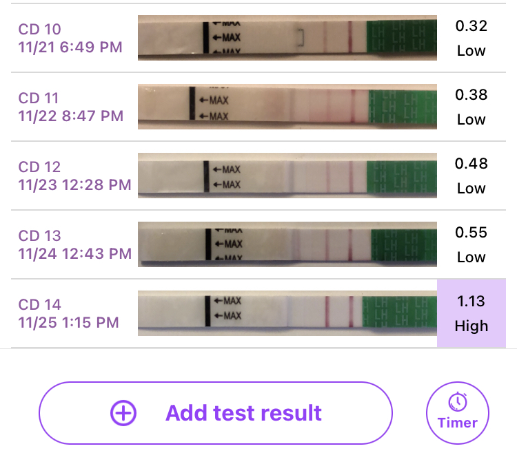Tap the 11/24 12:43 PM timestamp
517x475 pixels.
74,253
